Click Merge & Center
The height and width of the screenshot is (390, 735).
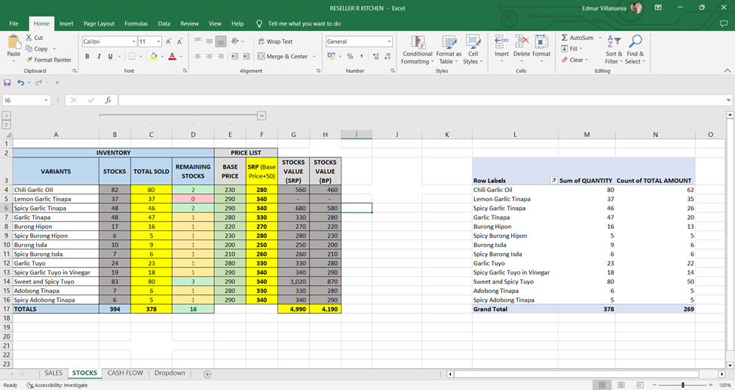click(x=283, y=56)
